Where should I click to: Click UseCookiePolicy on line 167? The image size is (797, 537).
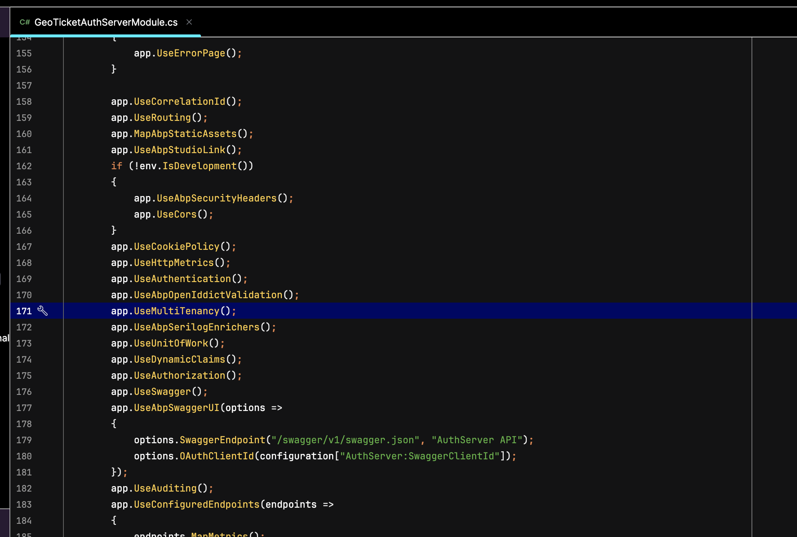tap(177, 247)
